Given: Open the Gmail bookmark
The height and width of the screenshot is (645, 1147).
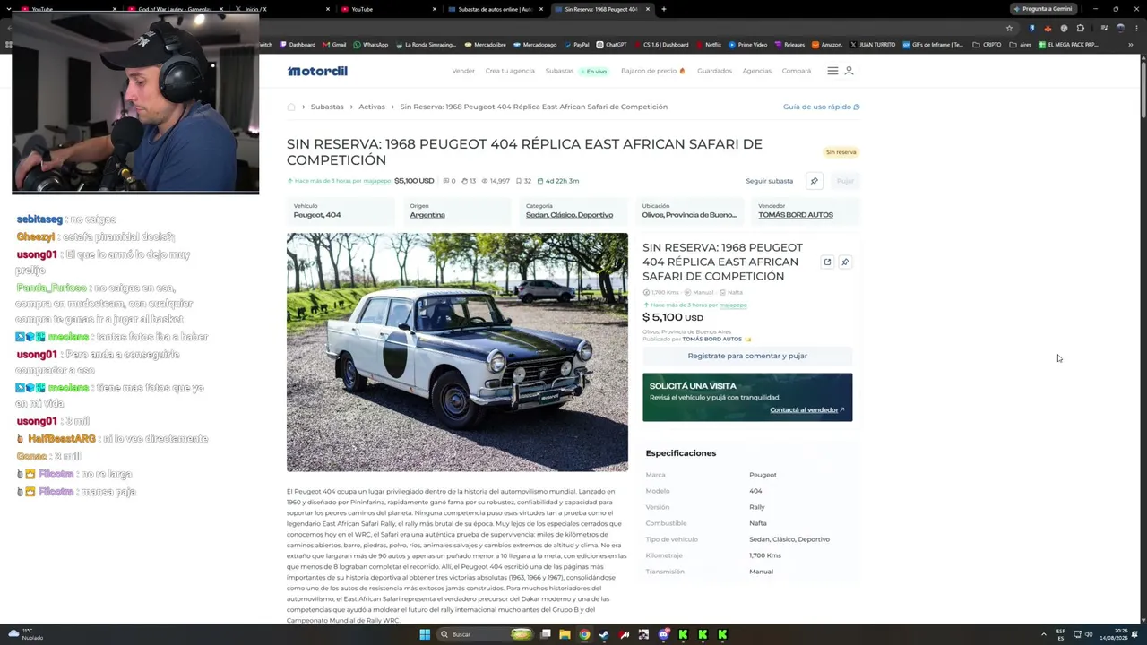Looking at the screenshot, I should tap(335, 45).
